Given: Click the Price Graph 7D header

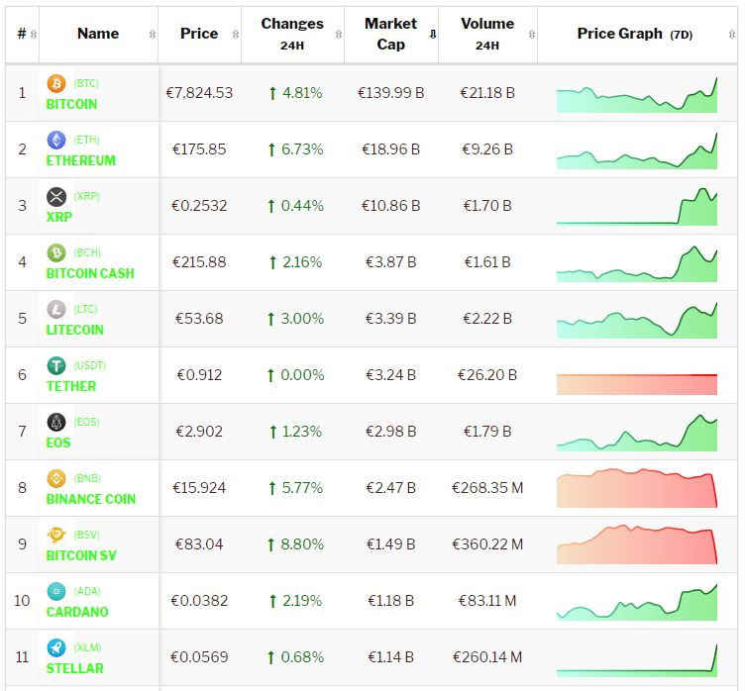Looking at the screenshot, I should coord(634,34).
